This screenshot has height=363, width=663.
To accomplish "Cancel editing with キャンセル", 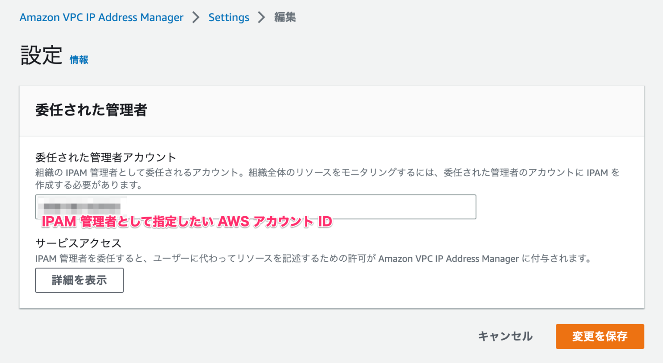I will tap(505, 337).
